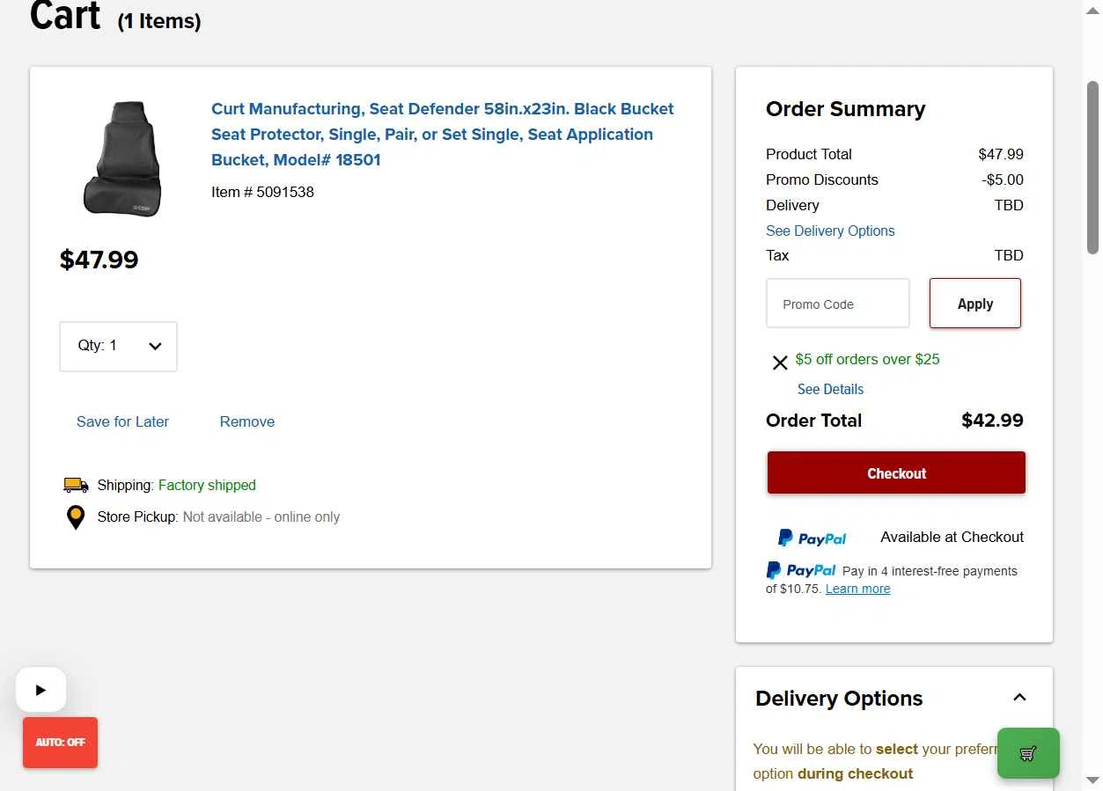The width and height of the screenshot is (1103, 791).
Task: Click the PayPal Pay in 4 logo
Action: [x=801, y=570]
